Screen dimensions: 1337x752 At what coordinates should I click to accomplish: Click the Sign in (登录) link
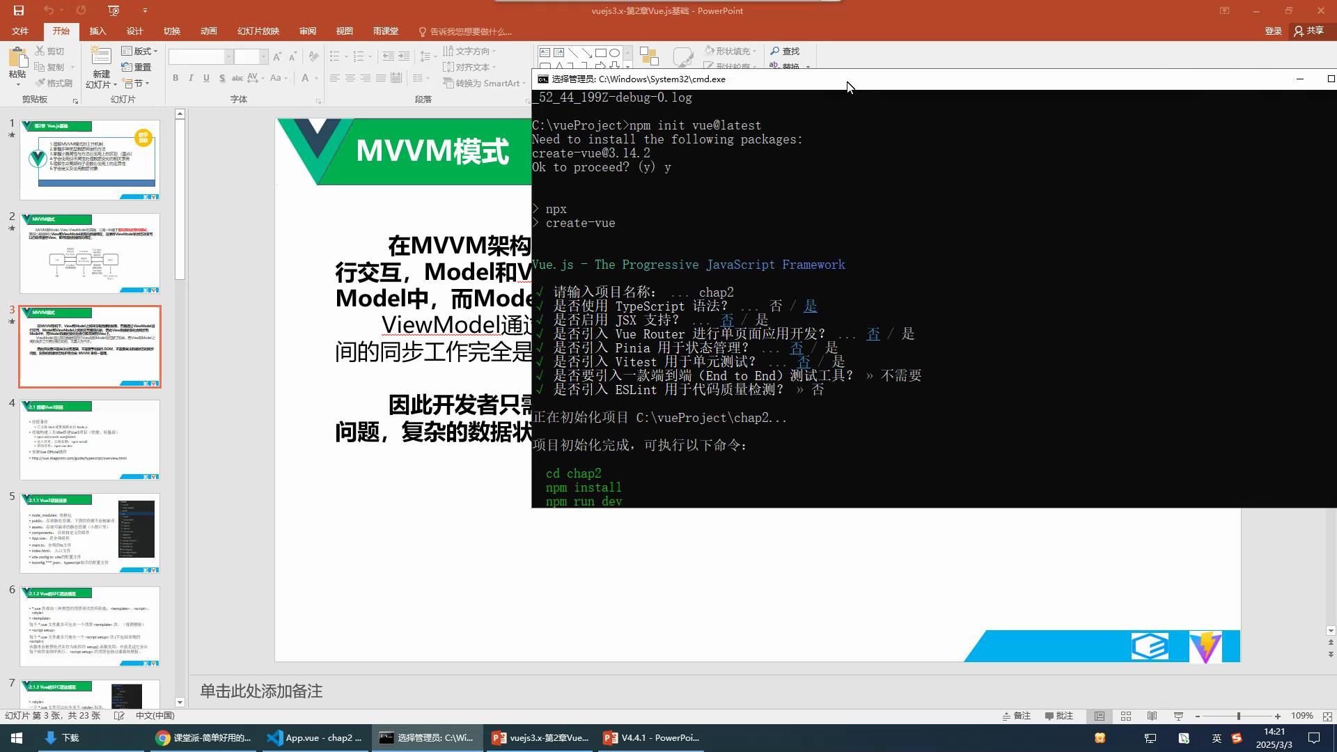(x=1273, y=31)
